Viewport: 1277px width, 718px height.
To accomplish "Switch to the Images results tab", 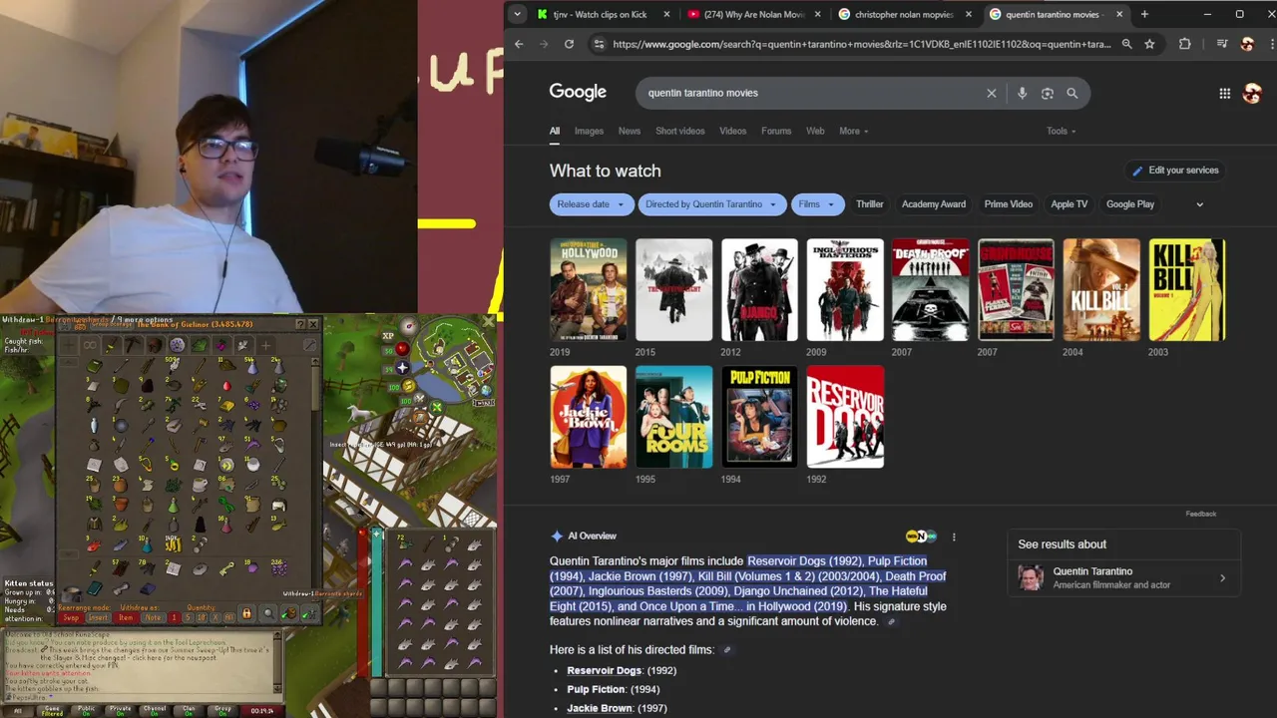I will pos(589,131).
